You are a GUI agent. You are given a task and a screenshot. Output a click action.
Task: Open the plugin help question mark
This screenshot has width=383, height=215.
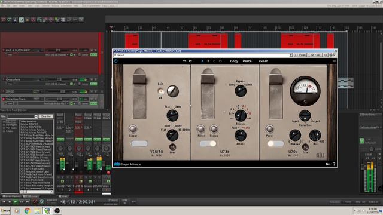334,164
